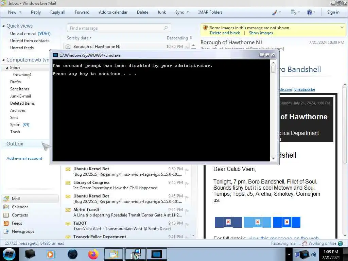The width and height of the screenshot is (348, 261).
Task: Click the security shield icon in image warning bar
Action: tap(205, 28)
